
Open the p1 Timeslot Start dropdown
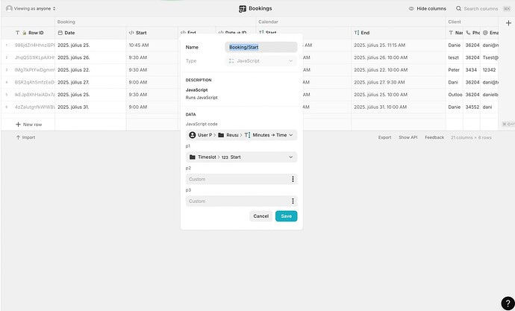coord(241,157)
